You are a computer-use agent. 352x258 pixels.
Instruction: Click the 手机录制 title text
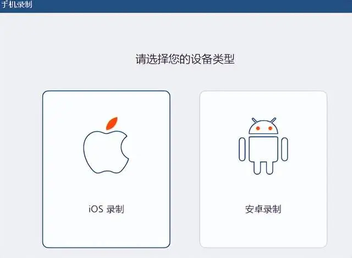[16, 4]
